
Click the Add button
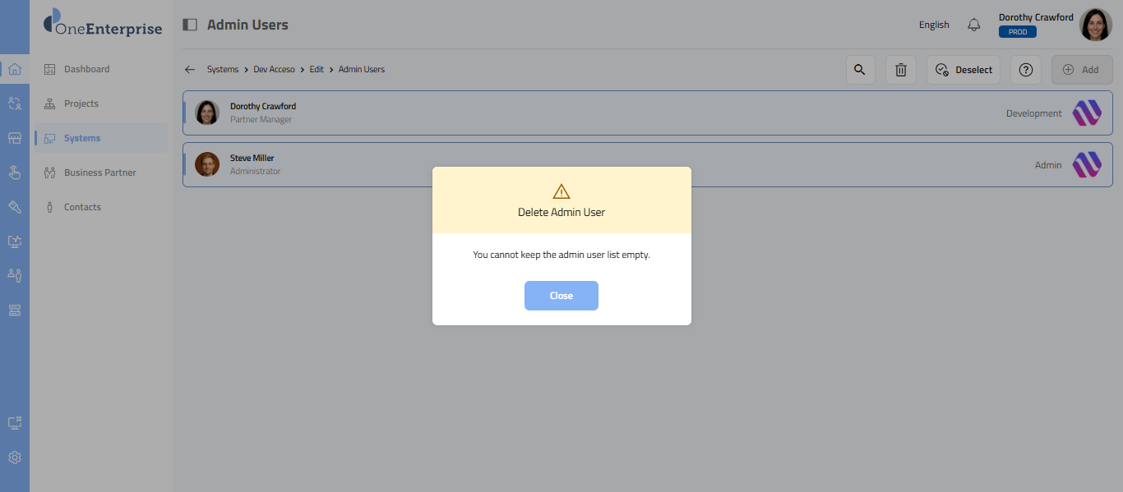tap(1081, 70)
